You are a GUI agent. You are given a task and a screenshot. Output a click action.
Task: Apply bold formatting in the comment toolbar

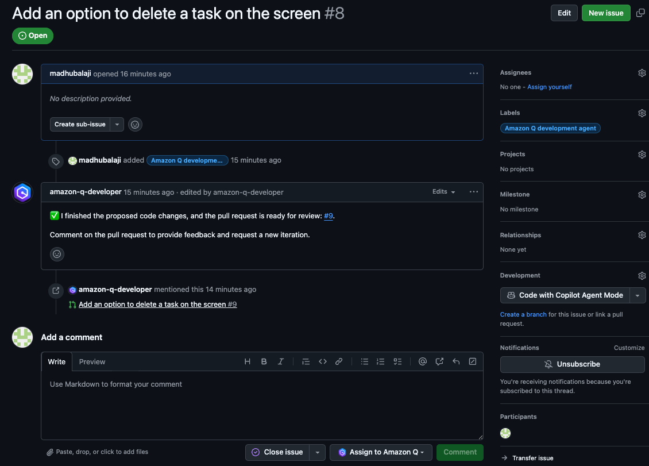pos(264,361)
